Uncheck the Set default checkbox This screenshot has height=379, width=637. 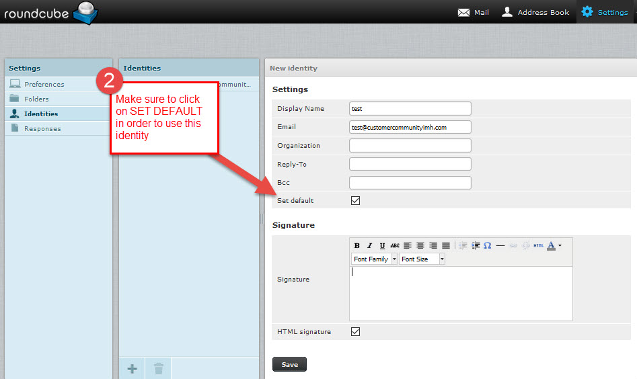(356, 200)
